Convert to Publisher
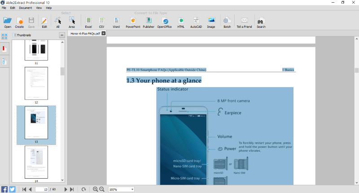The width and height of the screenshot is (359, 193). [149, 22]
